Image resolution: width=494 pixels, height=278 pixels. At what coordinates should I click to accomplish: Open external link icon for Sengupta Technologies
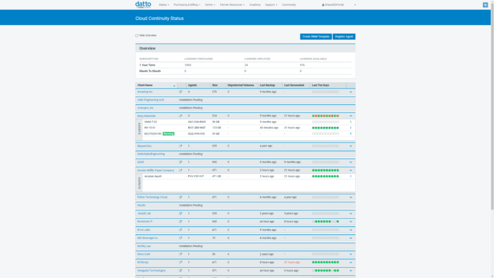pos(181,271)
